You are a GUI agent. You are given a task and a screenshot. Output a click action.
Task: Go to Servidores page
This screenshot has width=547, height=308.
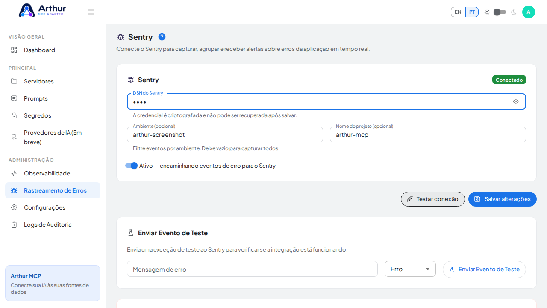(53, 81)
